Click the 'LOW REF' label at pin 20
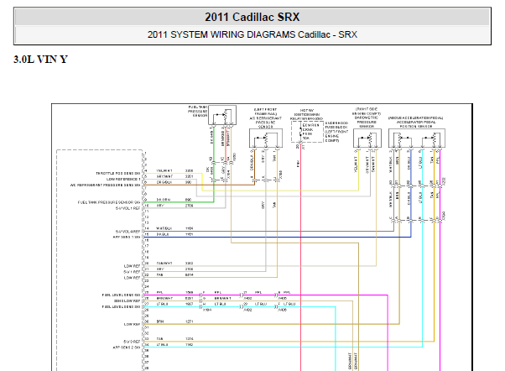Image resolution: width=505 pixels, height=371 pixels. click(132, 266)
